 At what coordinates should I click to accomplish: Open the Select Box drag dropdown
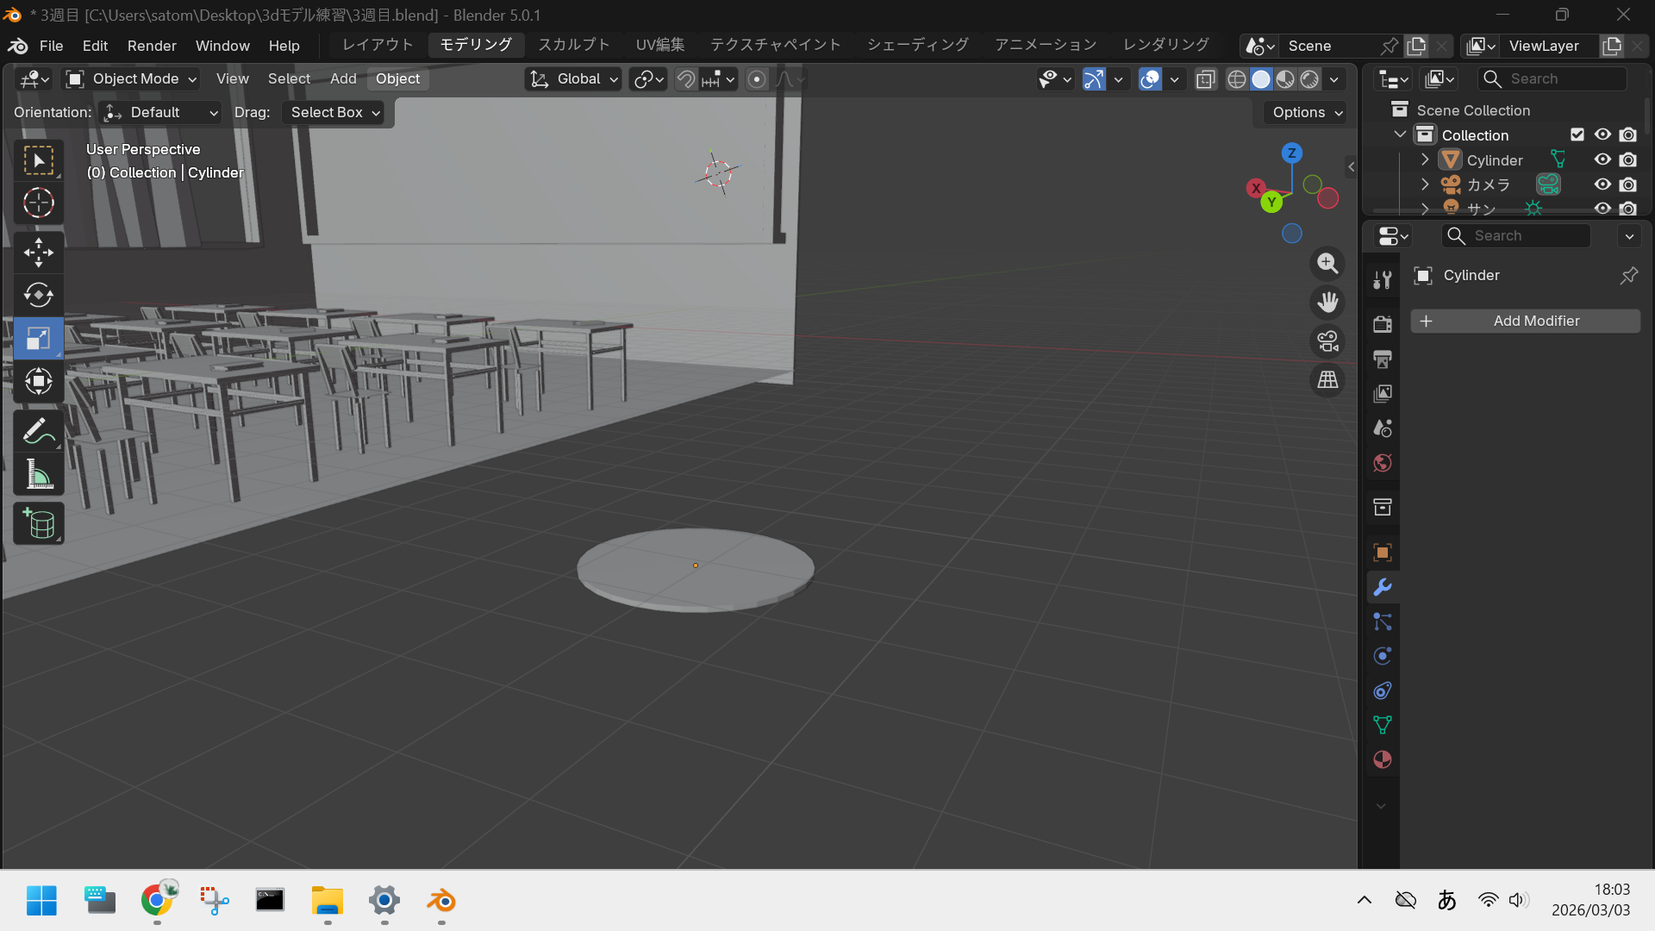click(334, 112)
